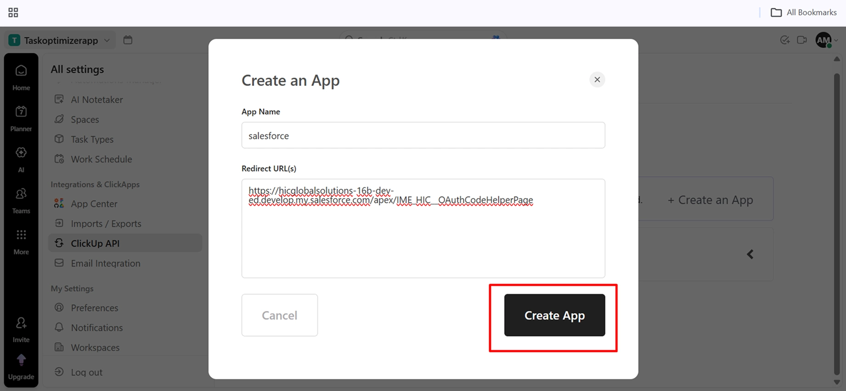Click the ClickUp API sync icon
846x391 pixels.
point(59,243)
